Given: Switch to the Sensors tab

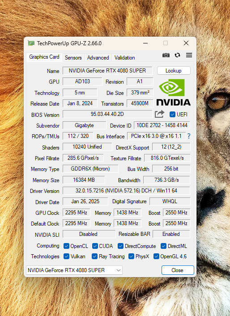Looking at the screenshot, I should (x=73, y=58).
